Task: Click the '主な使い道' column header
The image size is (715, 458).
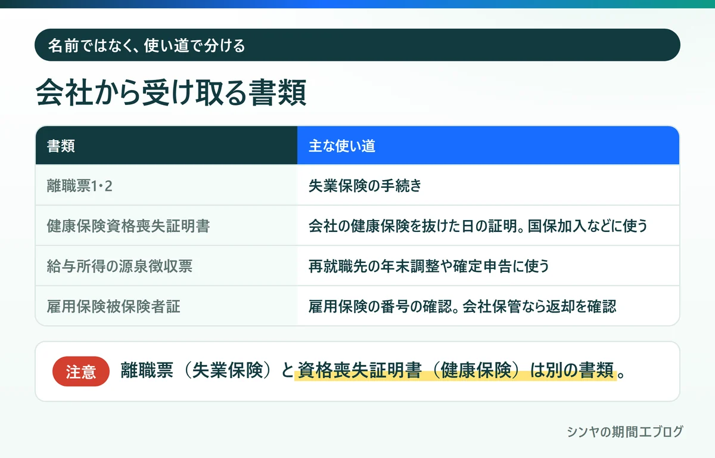Action: (488, 146)
